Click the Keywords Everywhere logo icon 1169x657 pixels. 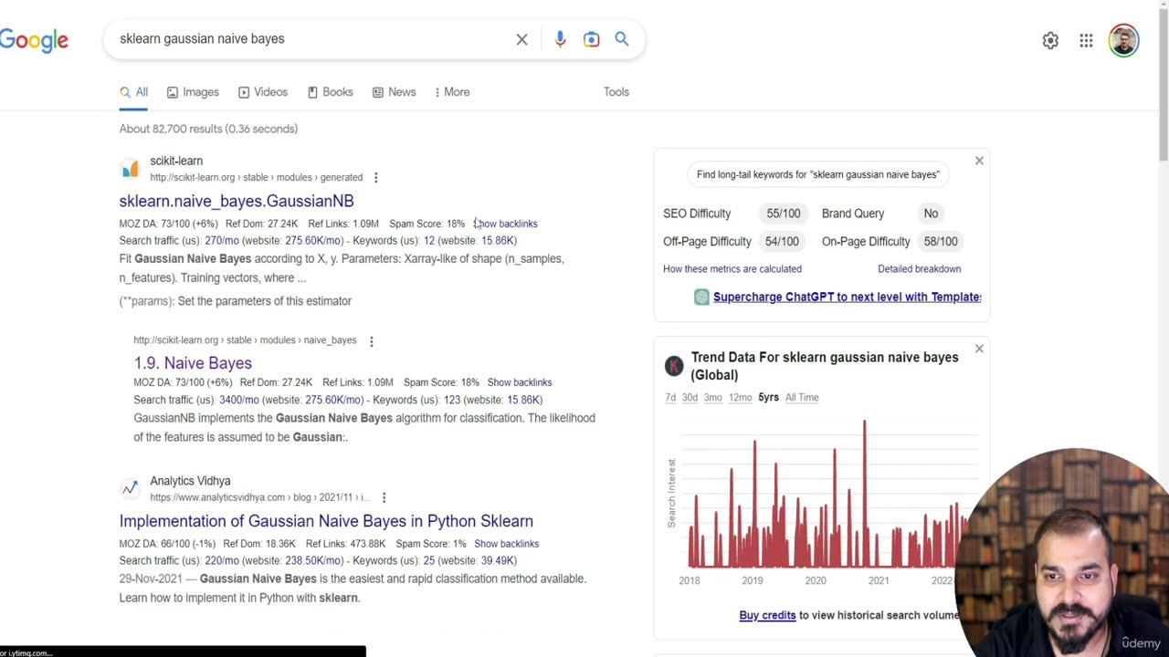(674, 366)
